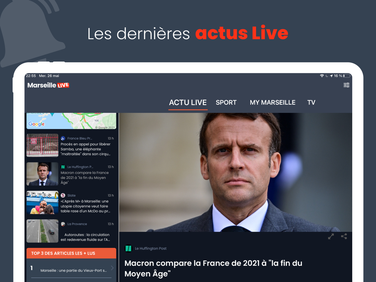Tap the France Bleu source icon

(x=63, y=138)
